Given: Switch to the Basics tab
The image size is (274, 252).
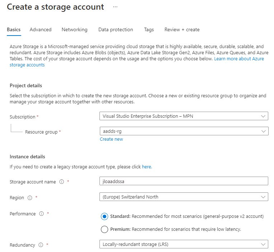Looking at the screenshot, I should click(14, 30).
